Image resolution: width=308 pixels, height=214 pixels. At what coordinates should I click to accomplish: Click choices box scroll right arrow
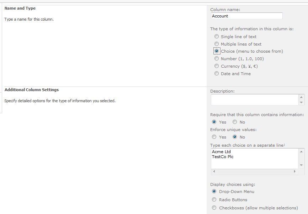click(x=294, y=171)
